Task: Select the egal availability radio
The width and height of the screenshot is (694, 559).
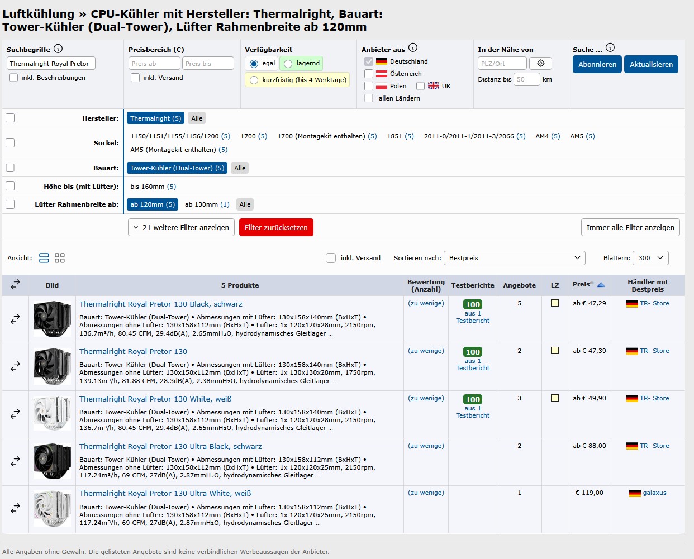Action: (254, 64)
